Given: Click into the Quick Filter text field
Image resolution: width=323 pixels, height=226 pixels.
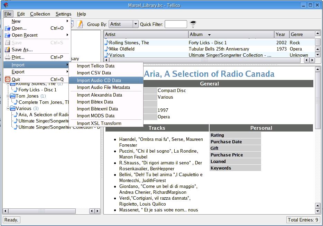Looking at the screenshot, I should (x=176, y=24).
